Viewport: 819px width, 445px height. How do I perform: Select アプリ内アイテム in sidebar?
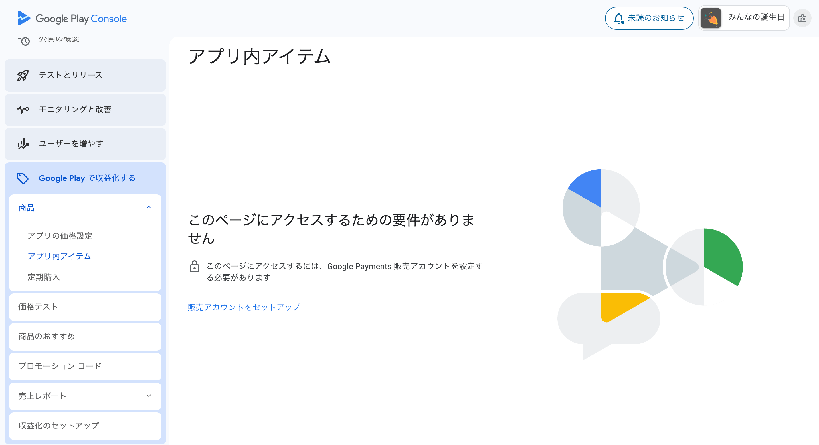tap(60, 256)
